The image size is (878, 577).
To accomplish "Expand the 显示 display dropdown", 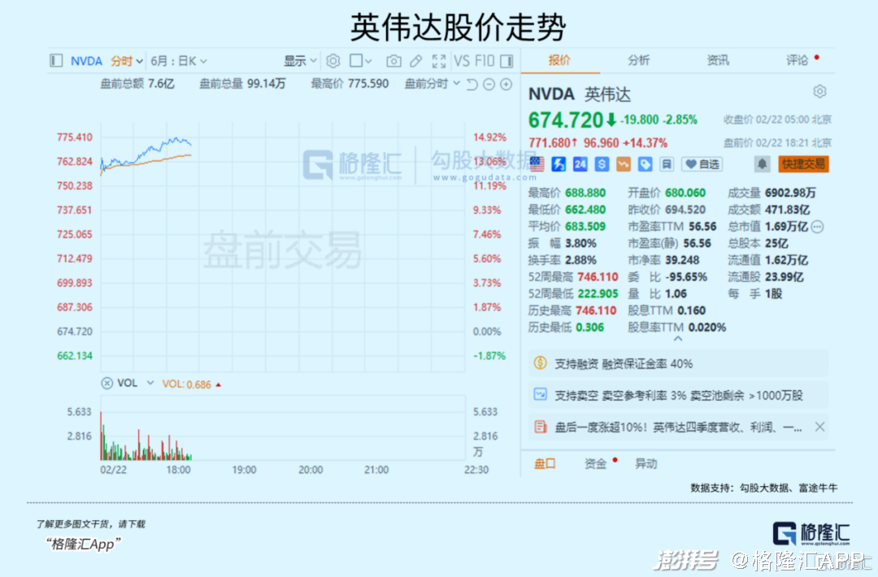I will (x=300, y=61).
